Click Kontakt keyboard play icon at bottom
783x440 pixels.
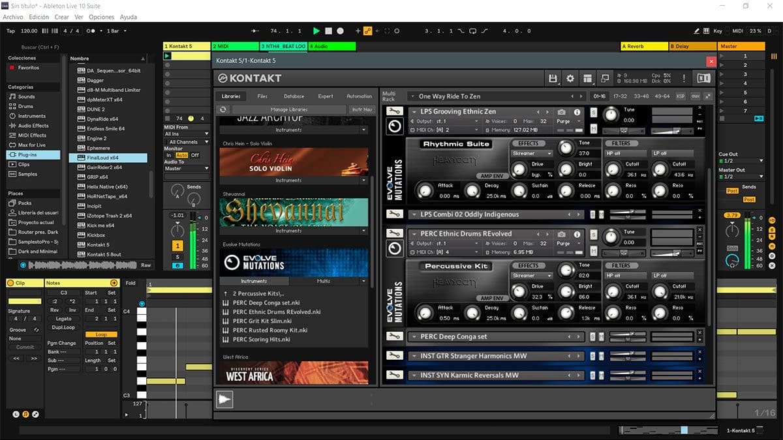point(224,399)
